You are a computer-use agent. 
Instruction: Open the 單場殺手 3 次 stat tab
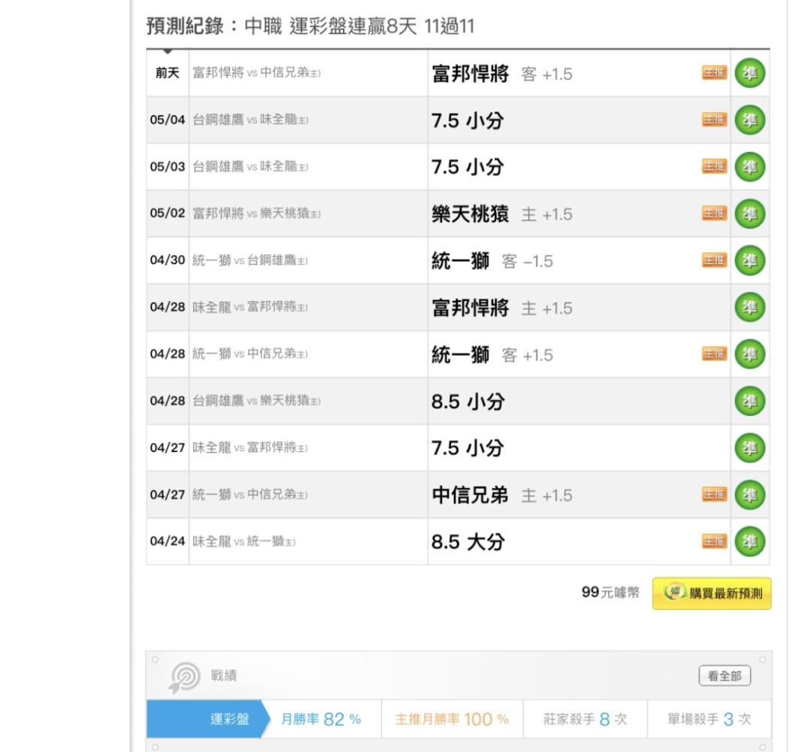click(710, 719)
